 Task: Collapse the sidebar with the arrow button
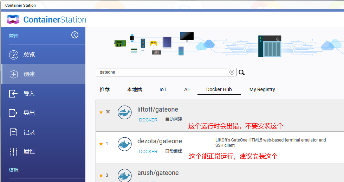[75, 35]
